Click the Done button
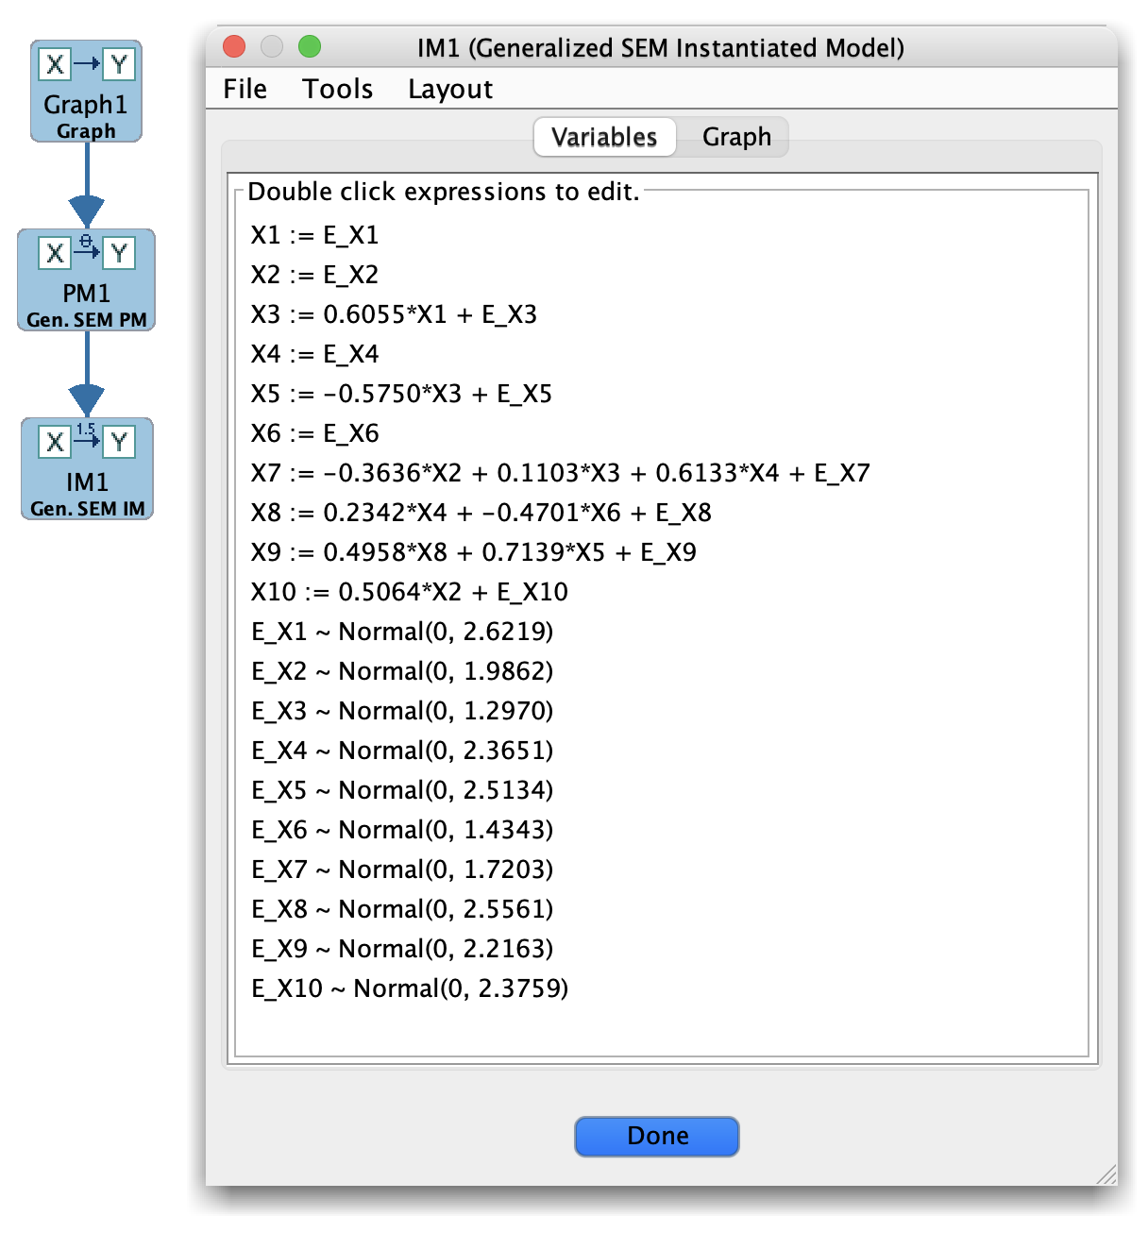Image resolution: width=1148 pixels, height=1233 pixels. [657, 1136]
